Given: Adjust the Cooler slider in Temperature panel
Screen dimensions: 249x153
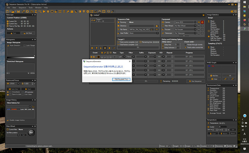Looking at the screenshot, I should (x=223, y=127).
